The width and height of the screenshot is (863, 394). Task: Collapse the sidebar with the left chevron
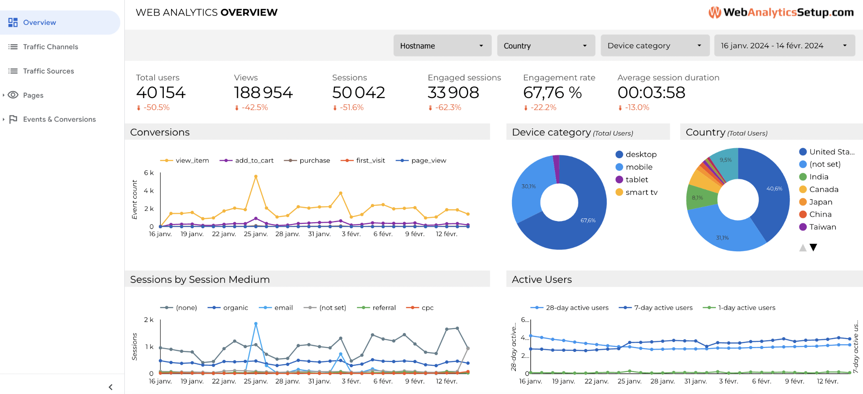click(110, 387)
